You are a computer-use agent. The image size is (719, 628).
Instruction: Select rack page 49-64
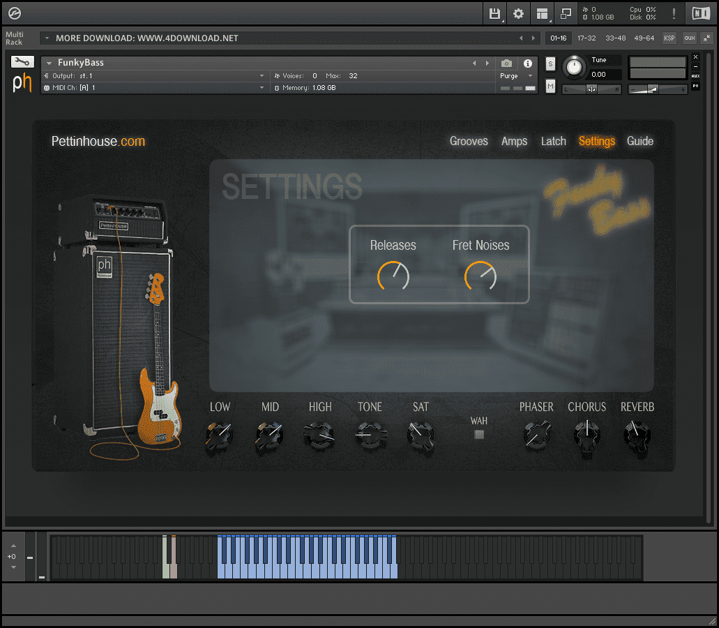[644, 38]
